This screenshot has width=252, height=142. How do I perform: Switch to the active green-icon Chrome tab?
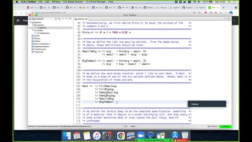tap(213, 7)
